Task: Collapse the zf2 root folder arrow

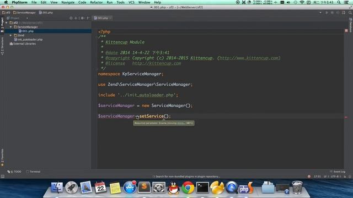Action: 7,23
